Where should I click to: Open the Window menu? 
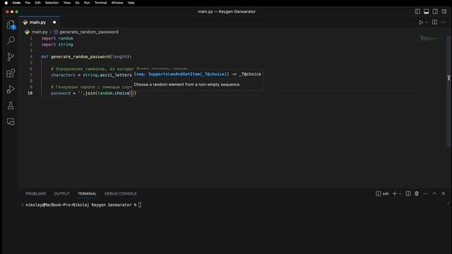click(117, 3)
